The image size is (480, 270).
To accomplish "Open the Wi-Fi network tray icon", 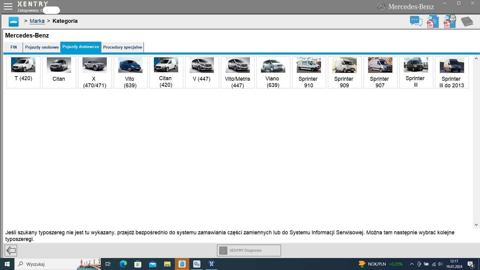I will click(x=434, y=264).
